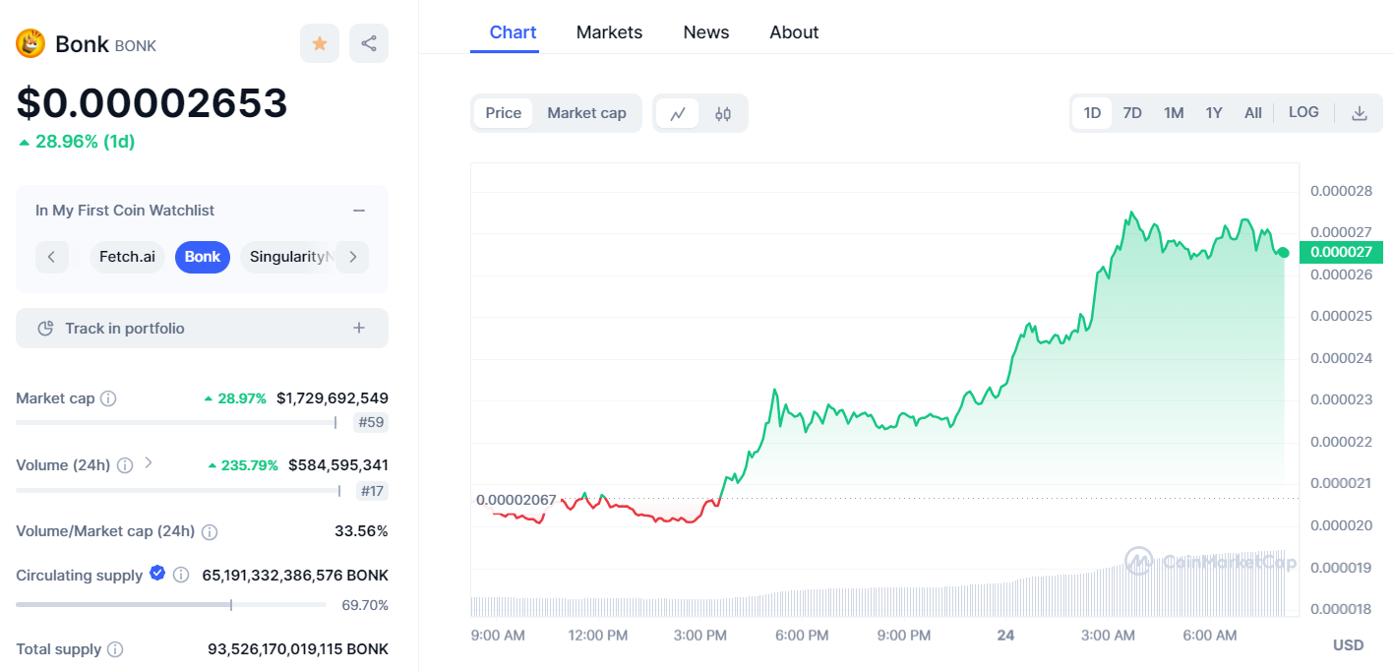
Task: Select Fetch.ai in watchlist
Action: coord(127,257)
